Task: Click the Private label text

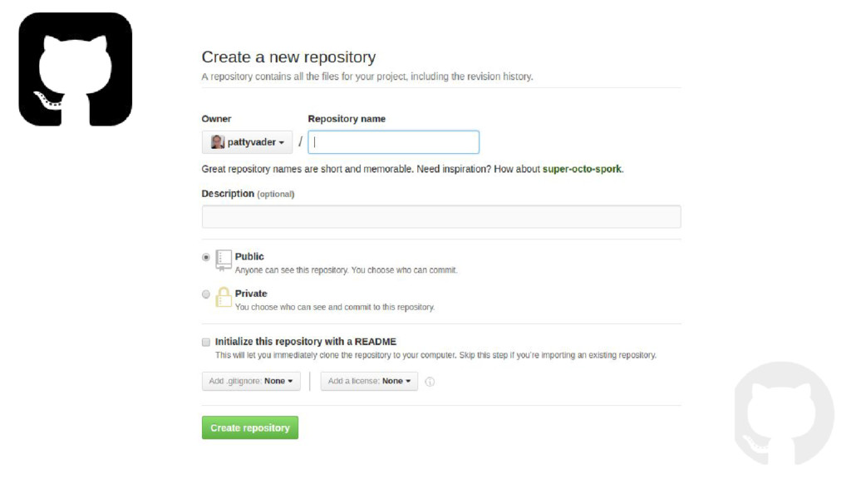Action: [251, 294]
